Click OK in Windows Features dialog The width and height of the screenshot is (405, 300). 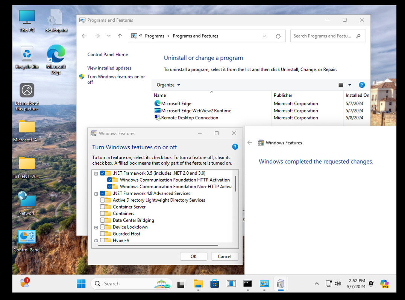(193, 256)
